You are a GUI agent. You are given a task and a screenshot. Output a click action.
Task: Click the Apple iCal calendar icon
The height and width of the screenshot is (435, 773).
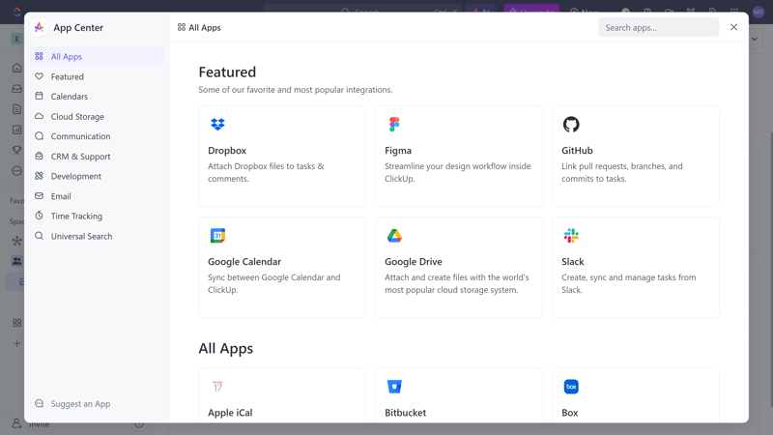217,386
